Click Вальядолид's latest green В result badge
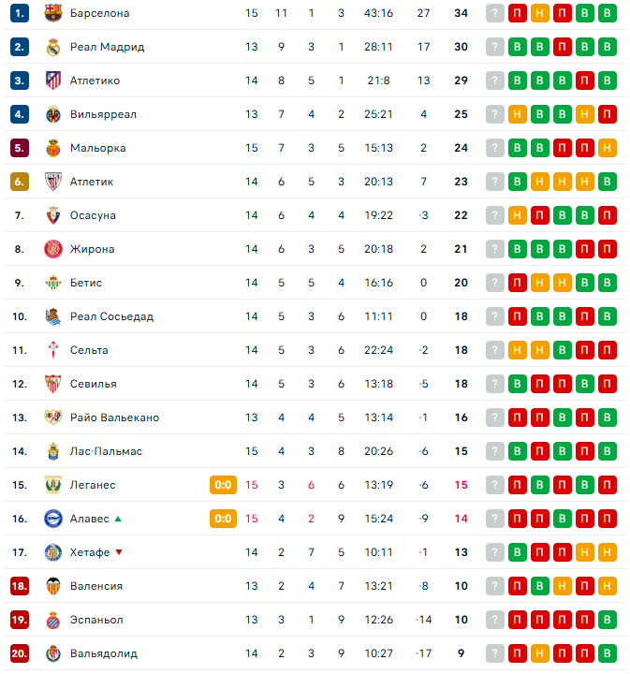The height and width of the screenshot is (674, 630). (x=607, y=653)
